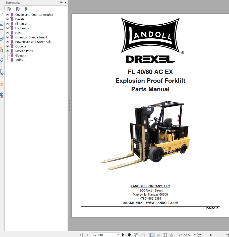Open the page number dropdown
The image size is (229, 237).
(x=118, y=235)
